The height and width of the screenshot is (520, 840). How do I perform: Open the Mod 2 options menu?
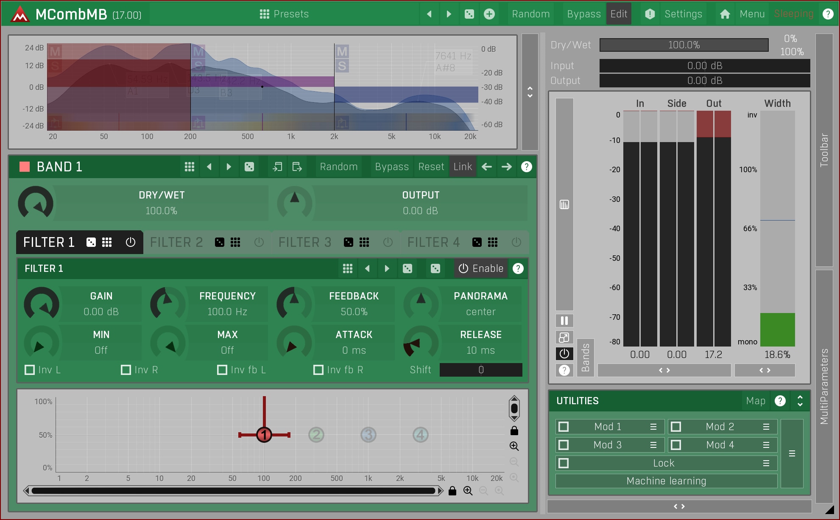[x=766, y=427]
